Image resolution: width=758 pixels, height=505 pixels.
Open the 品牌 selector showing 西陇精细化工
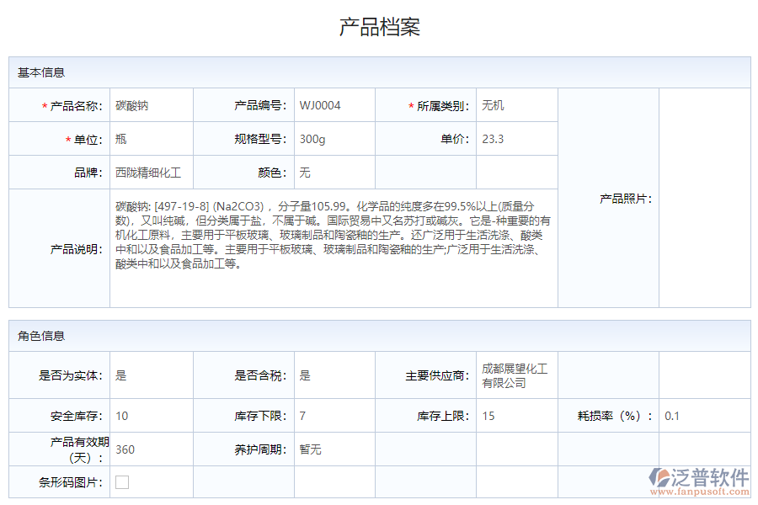[152, 171]
